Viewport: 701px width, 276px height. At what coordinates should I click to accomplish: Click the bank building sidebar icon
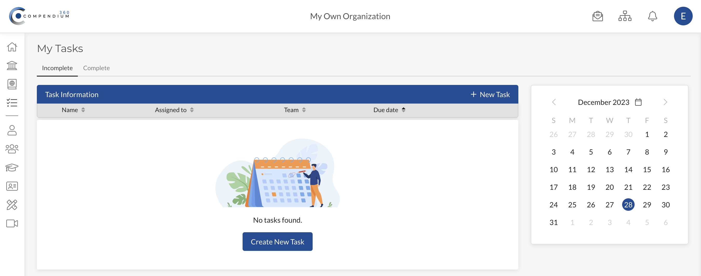(x=12, y=66)
